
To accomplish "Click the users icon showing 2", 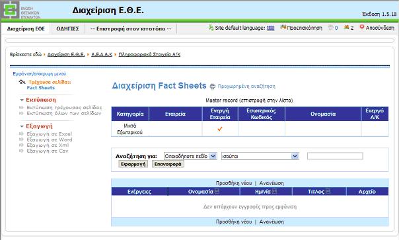I will (346, 27).
